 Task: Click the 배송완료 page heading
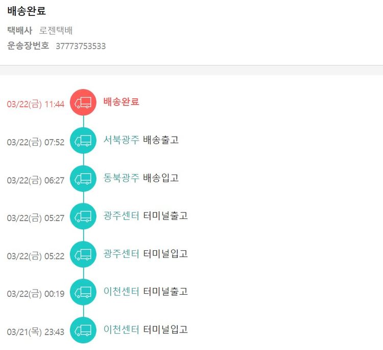click(26, 11)
